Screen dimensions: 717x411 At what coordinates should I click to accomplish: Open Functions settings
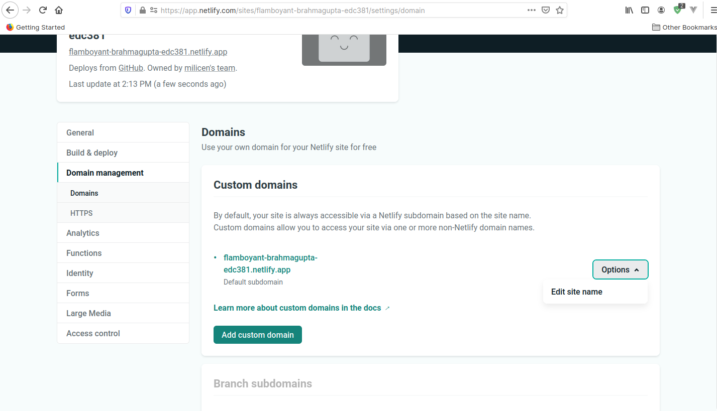(x=123, y=253)
